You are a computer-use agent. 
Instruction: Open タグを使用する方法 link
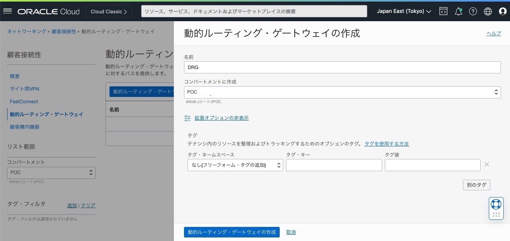click(386, 144)
